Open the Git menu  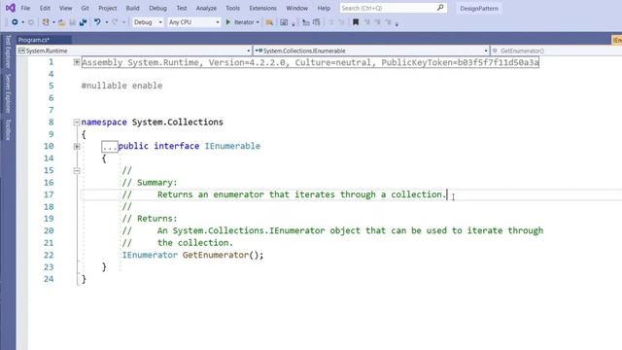coord(85,8)
